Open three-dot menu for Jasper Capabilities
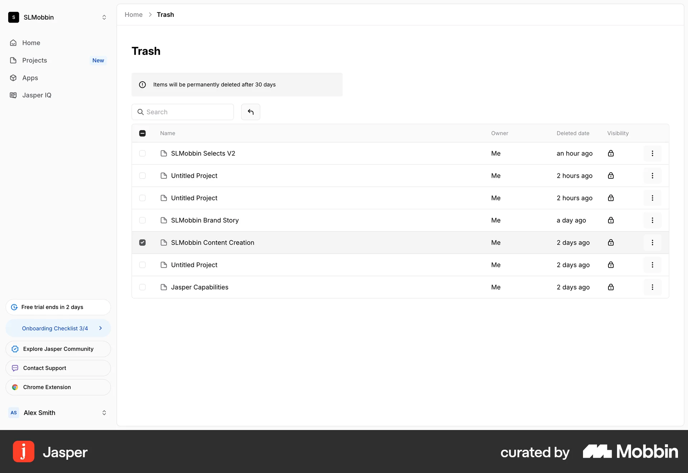688x473 pixels. click(652, 287)
